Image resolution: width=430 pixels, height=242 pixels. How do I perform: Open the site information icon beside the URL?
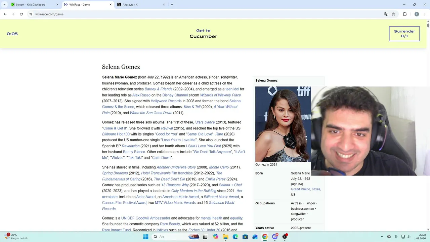coord(31,14)
